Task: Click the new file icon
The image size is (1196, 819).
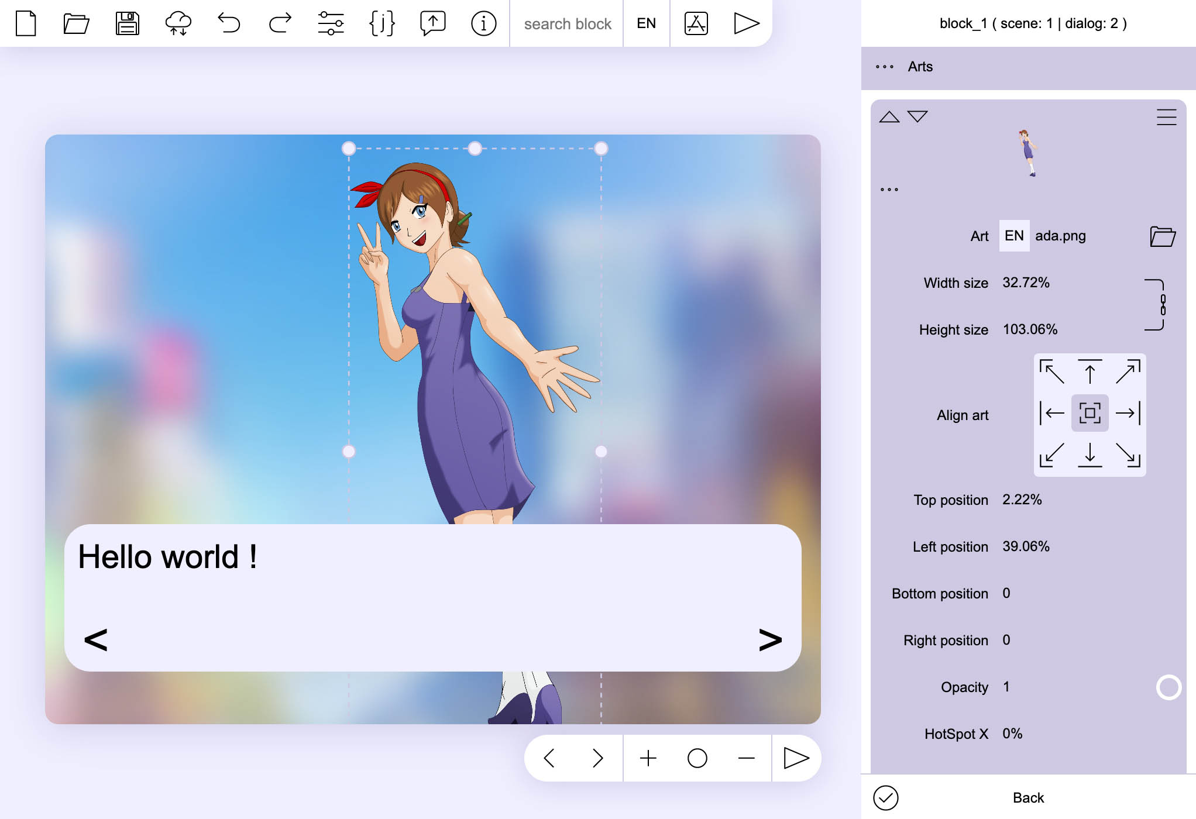Action: tap(26, 23)
